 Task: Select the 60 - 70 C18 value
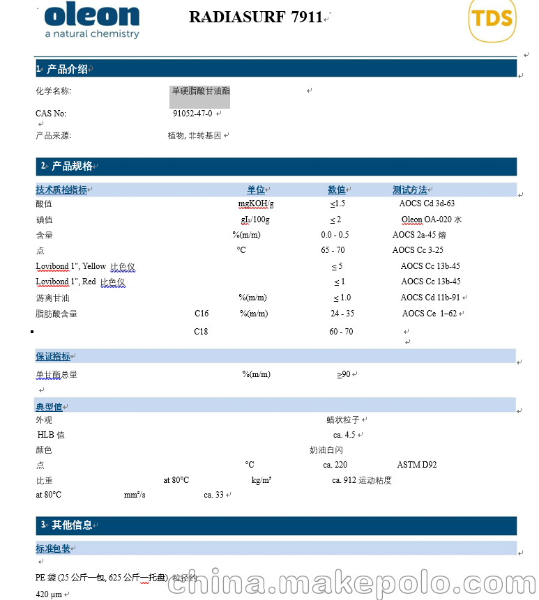341,332
